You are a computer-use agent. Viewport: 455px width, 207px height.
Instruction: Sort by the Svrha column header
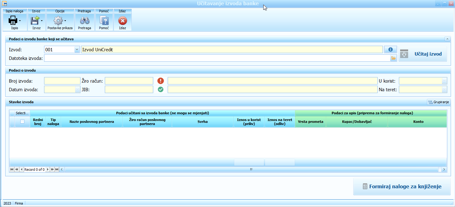tap(203, 122)
